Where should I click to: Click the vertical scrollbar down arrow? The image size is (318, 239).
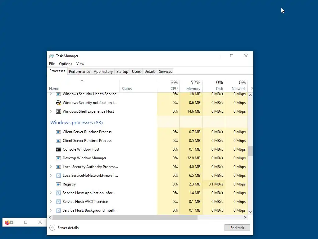(x=251, y=212)
